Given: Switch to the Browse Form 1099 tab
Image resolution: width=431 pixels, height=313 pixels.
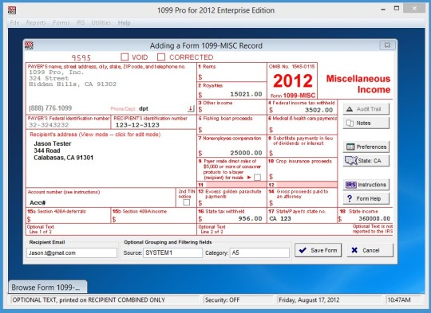Looking at the screenshot, I should tap(48, 288).
